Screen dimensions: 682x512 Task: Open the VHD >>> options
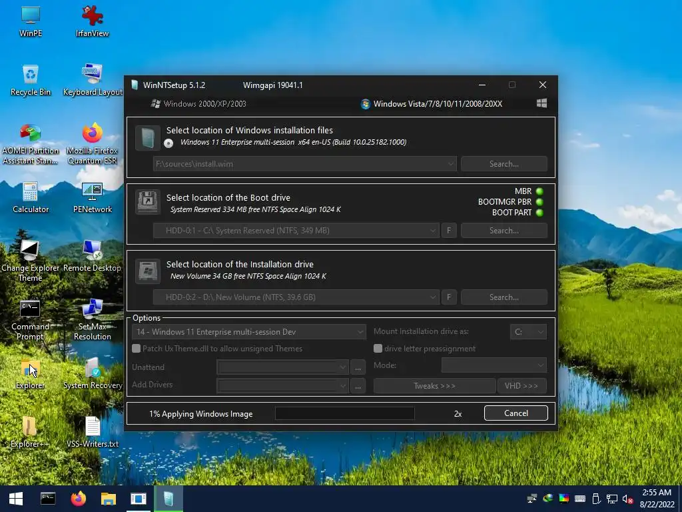click(521, 386)
